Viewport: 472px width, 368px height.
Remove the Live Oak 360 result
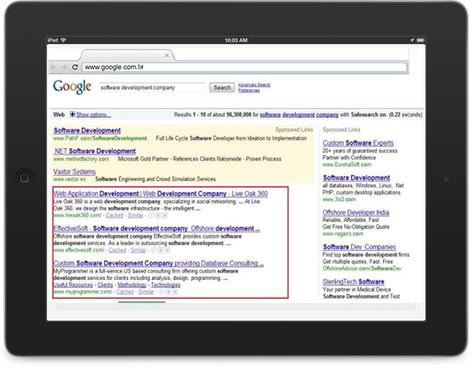pyautogui.click(x=165, y=216)
